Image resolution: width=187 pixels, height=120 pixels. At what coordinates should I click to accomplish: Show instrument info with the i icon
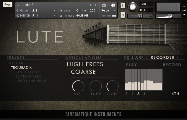click(113, 5)
